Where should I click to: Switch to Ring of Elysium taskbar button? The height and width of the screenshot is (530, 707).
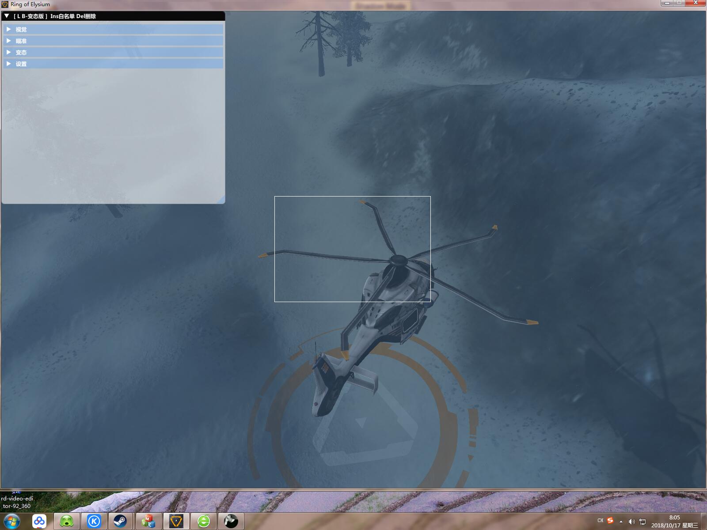176,522
